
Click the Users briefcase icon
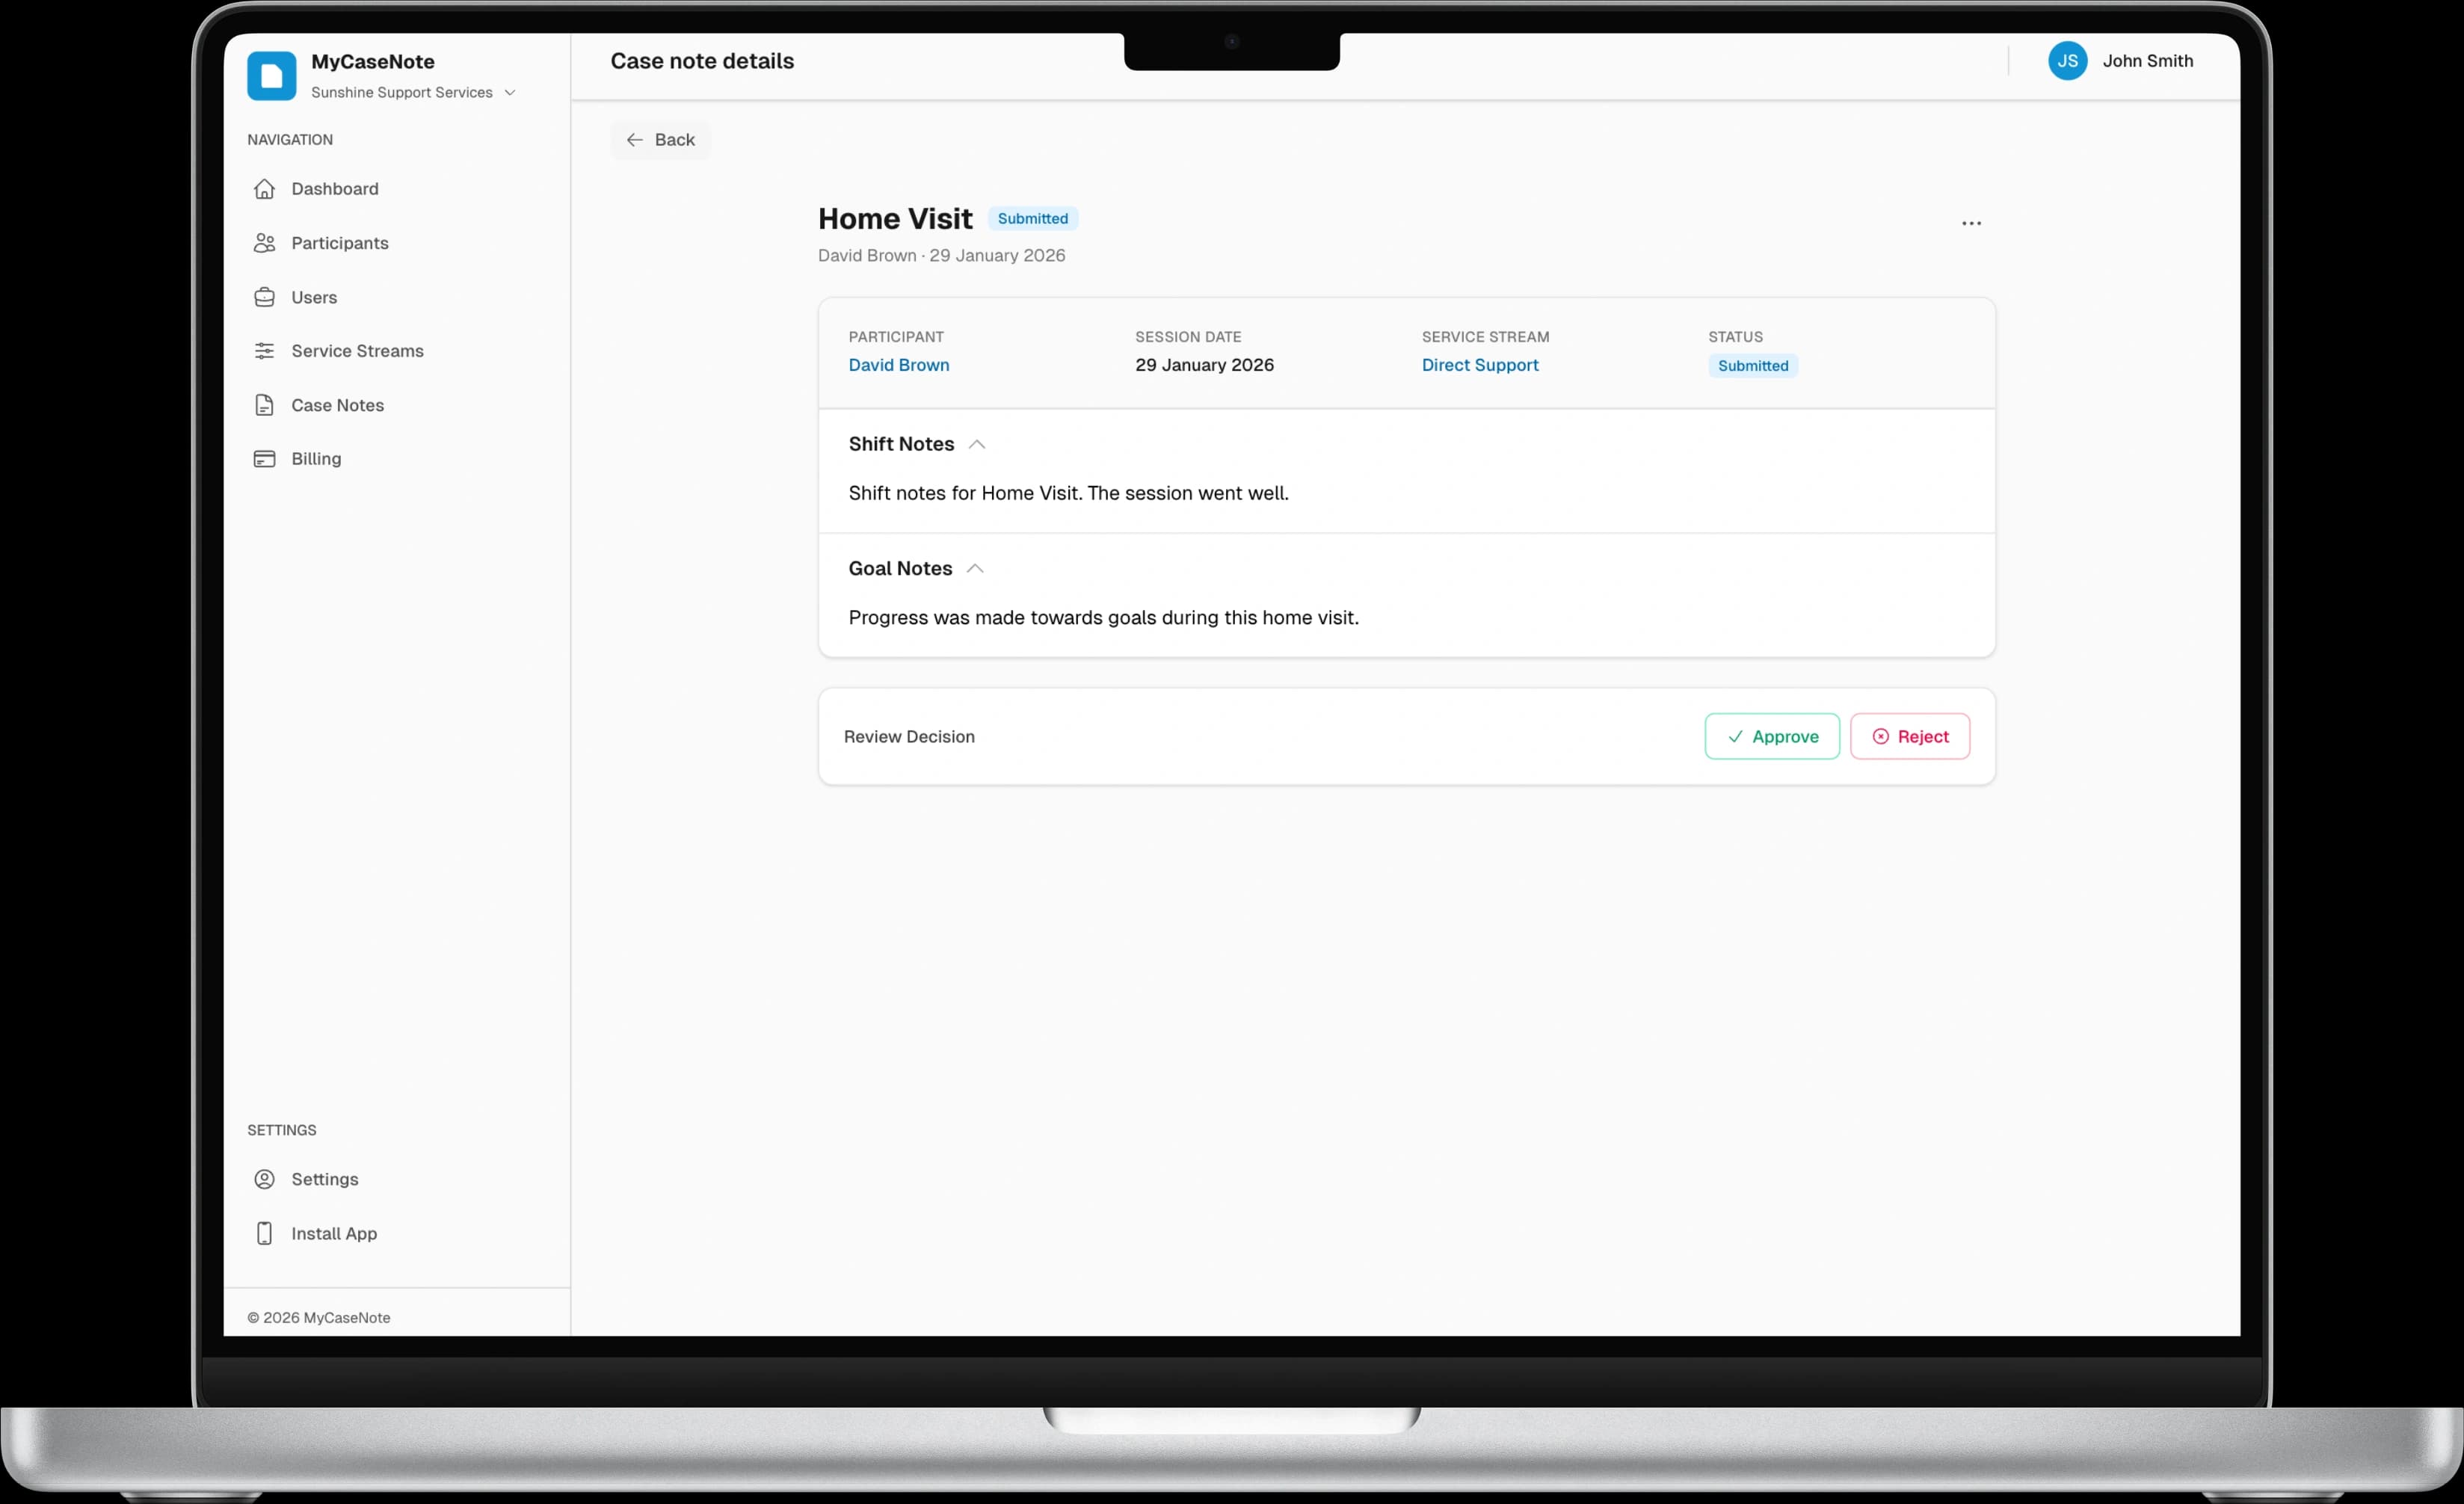click(264, 297)
